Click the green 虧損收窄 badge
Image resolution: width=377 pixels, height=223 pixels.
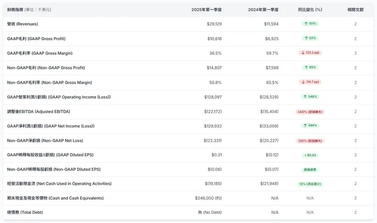pyautogui.click(x=310, y=170)
